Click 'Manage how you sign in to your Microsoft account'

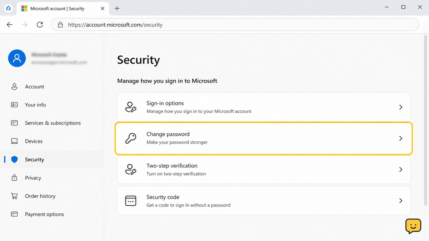coord(199,111)
